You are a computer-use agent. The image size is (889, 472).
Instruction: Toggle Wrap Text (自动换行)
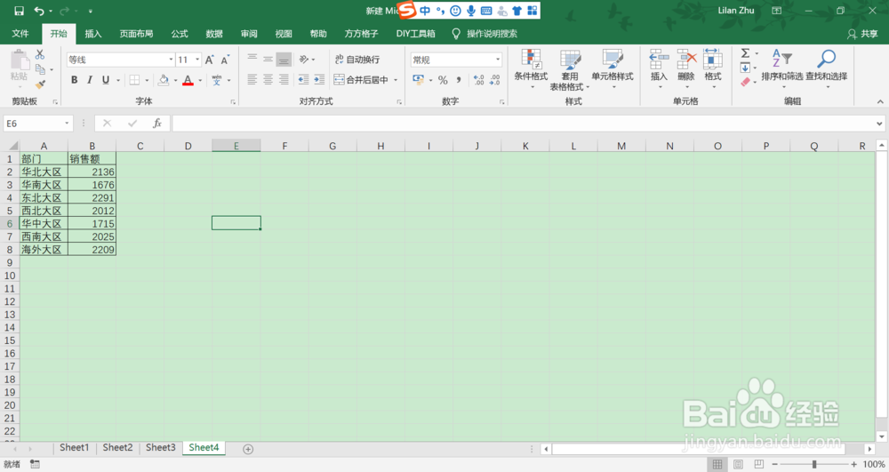pyautogui.click(x=357, y=60)
